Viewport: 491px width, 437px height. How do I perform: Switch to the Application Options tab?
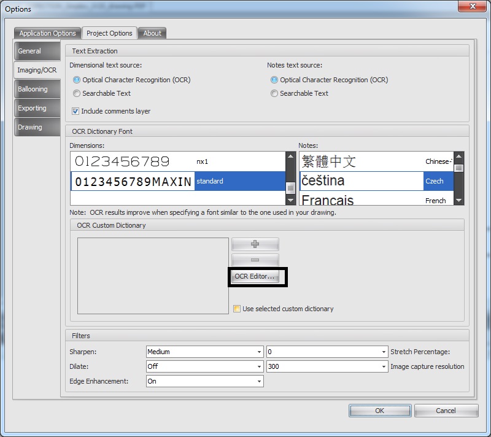47,33
